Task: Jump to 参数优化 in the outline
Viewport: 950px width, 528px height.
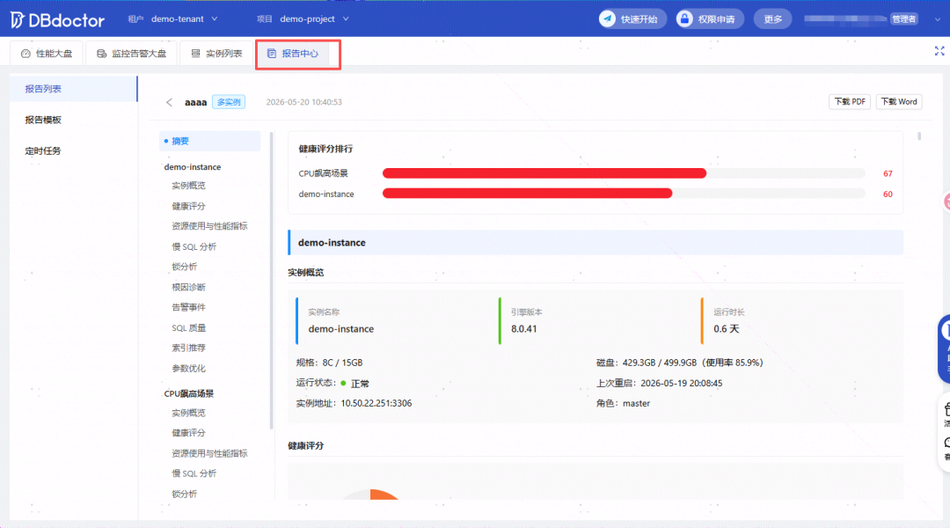Action: (x=188, y=369)
